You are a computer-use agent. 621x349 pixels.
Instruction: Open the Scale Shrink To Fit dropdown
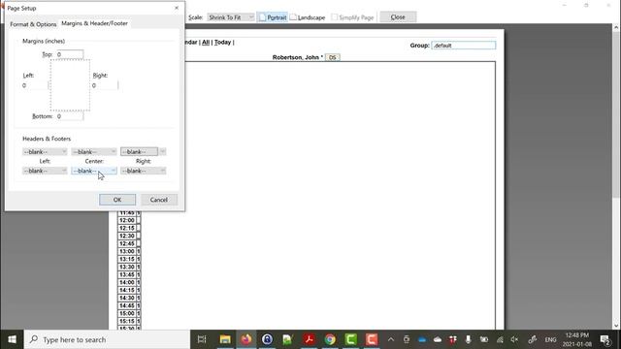pyautogui.click(x=231, y=17)
